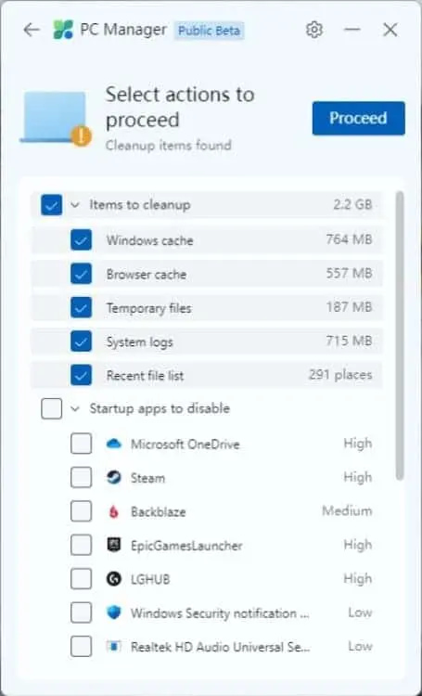Open settings via the gear icon
The width and height of the screenshot is (422, 696).
pos(314,31)
